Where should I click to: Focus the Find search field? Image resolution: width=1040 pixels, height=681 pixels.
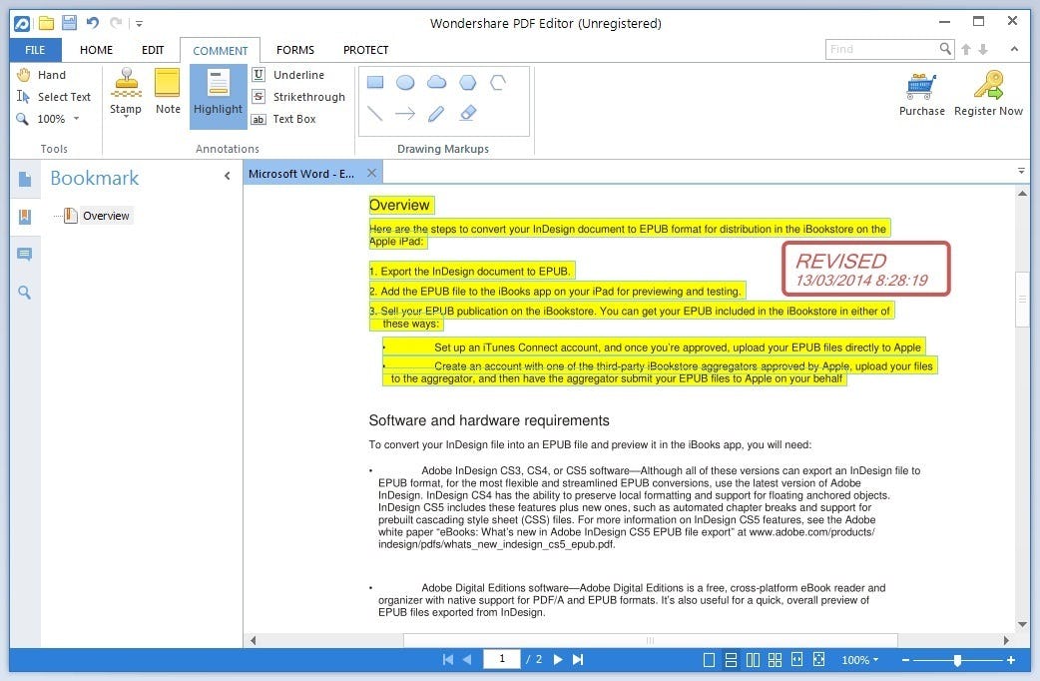(x=881, y=49)
